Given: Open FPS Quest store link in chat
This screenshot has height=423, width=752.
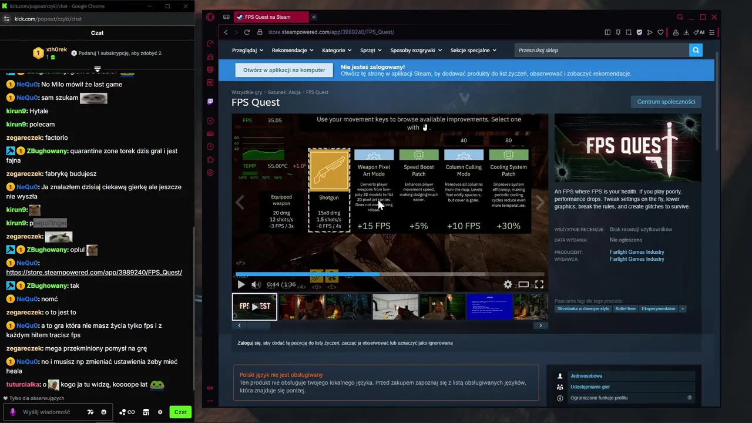Looking at the screenshot, I should tap(94, 272).
